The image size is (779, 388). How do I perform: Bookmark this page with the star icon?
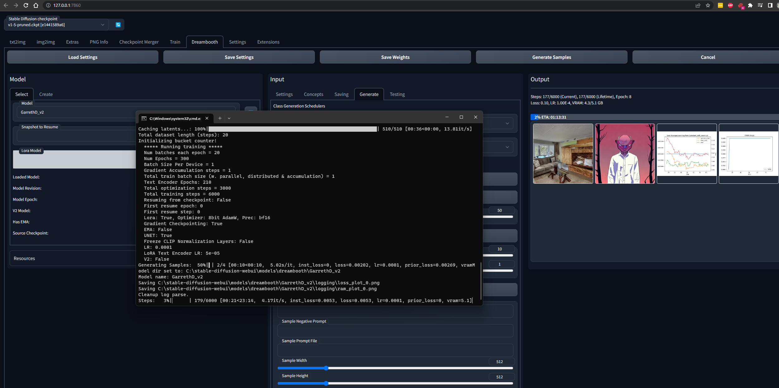pos(708,5)
